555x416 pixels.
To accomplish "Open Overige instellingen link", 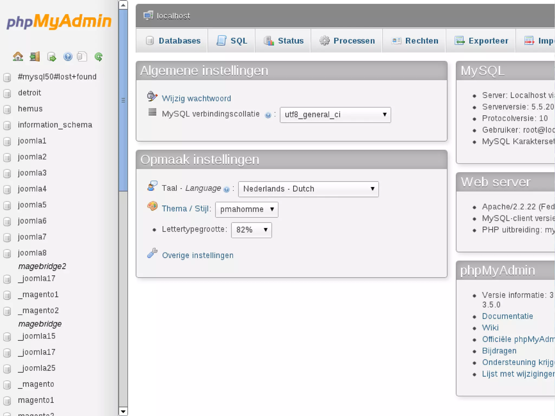I will (x=198, y=255).
